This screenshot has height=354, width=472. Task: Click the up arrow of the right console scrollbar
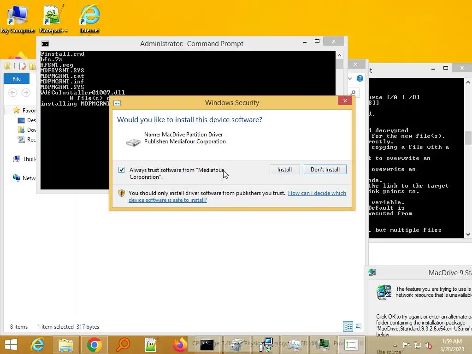[x=468, y=82]
